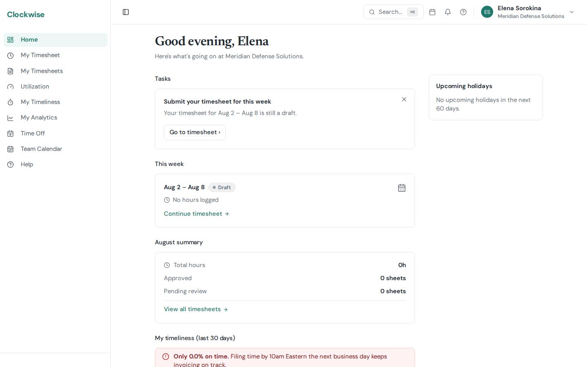Image resolution: width=587 pixels, height=367 pixels.
Task: Toggle the sidebar collapse icon
Action: [x=126, y=12]
